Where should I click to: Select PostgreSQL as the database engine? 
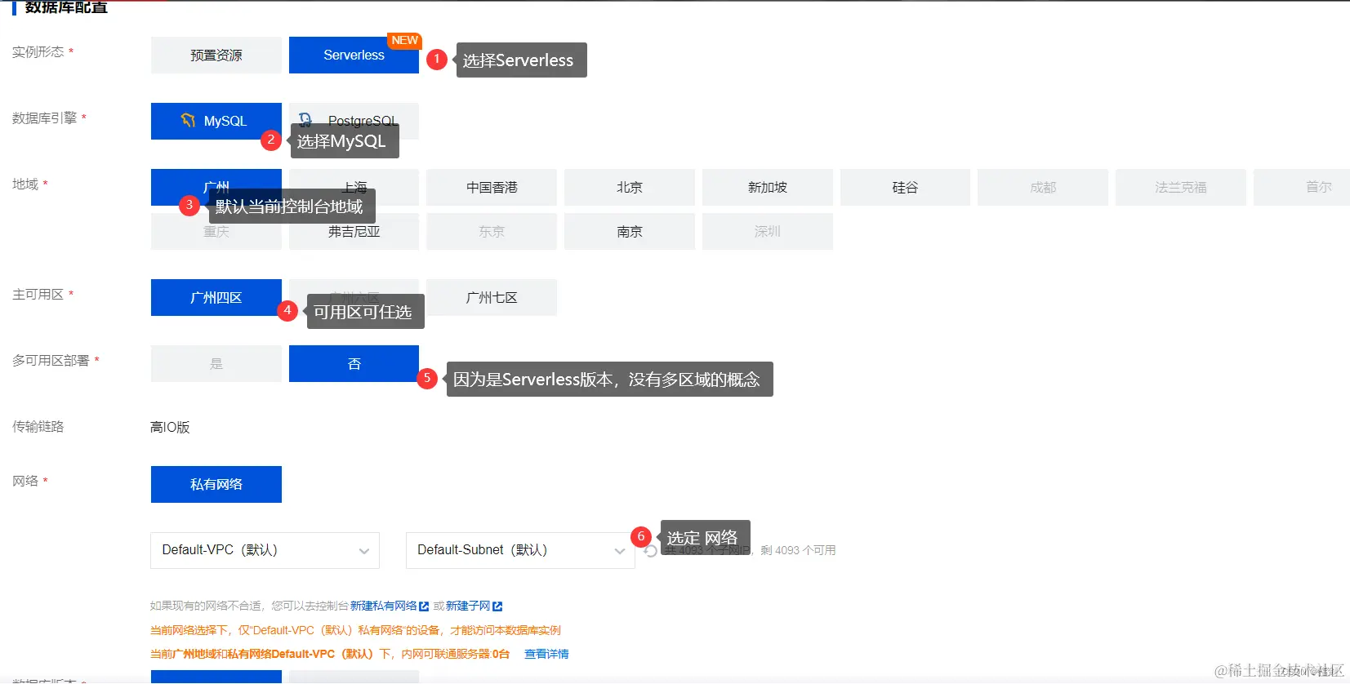(x=354, y=121)
